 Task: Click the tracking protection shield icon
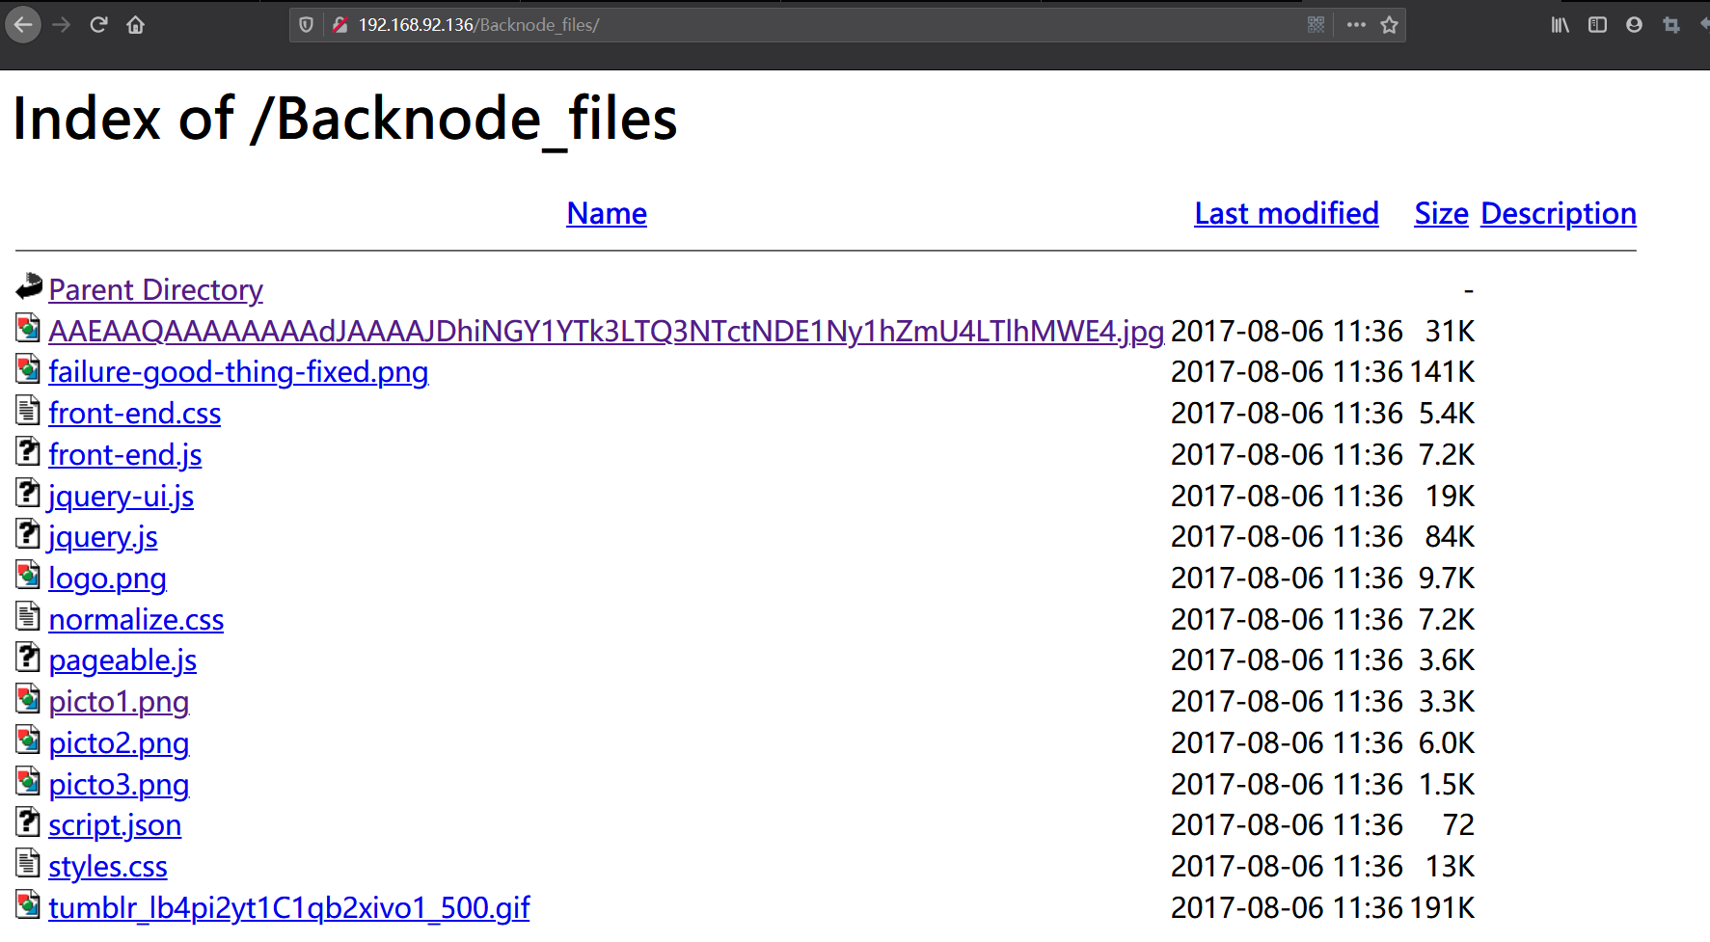pyautogui.click(x=306, y=25)
